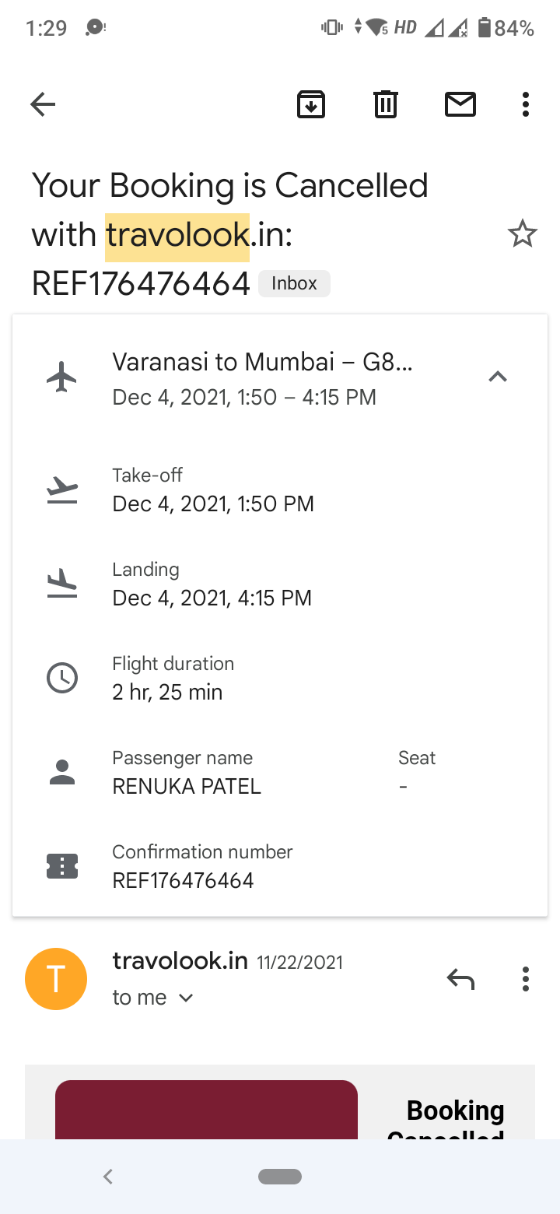Reply to the travolook.in message
The image size is (560, 1214).
point(460,978)
